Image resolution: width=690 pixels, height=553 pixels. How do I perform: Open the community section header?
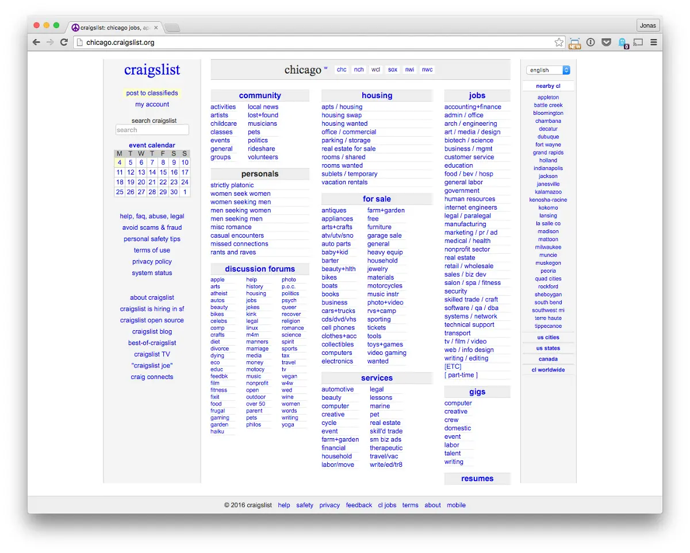tap(260, 96)
